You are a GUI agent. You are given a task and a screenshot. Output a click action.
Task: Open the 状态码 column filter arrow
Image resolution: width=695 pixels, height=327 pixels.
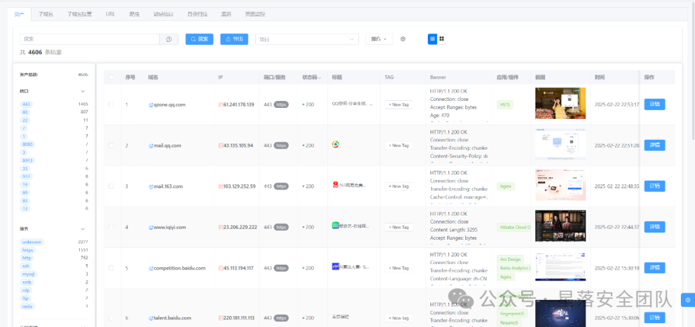tap(320, 78)
